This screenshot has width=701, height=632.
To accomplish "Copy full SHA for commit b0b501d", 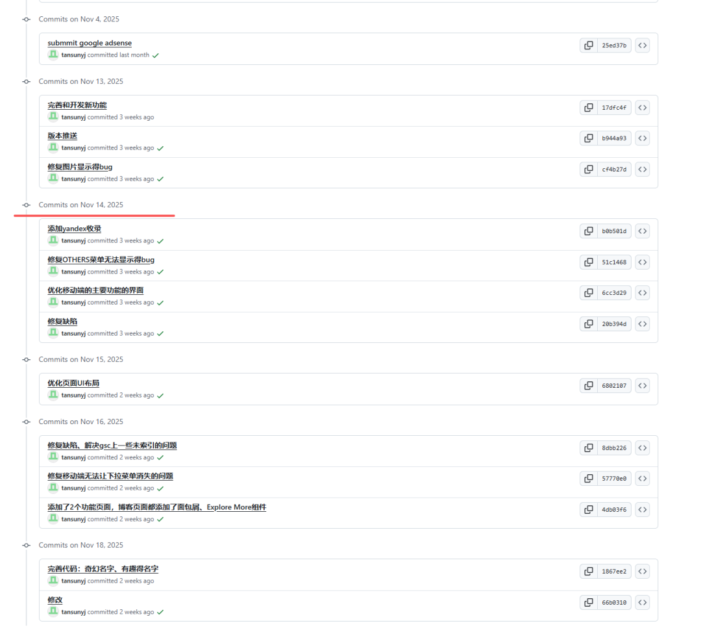I will click(x=588, y=231).
